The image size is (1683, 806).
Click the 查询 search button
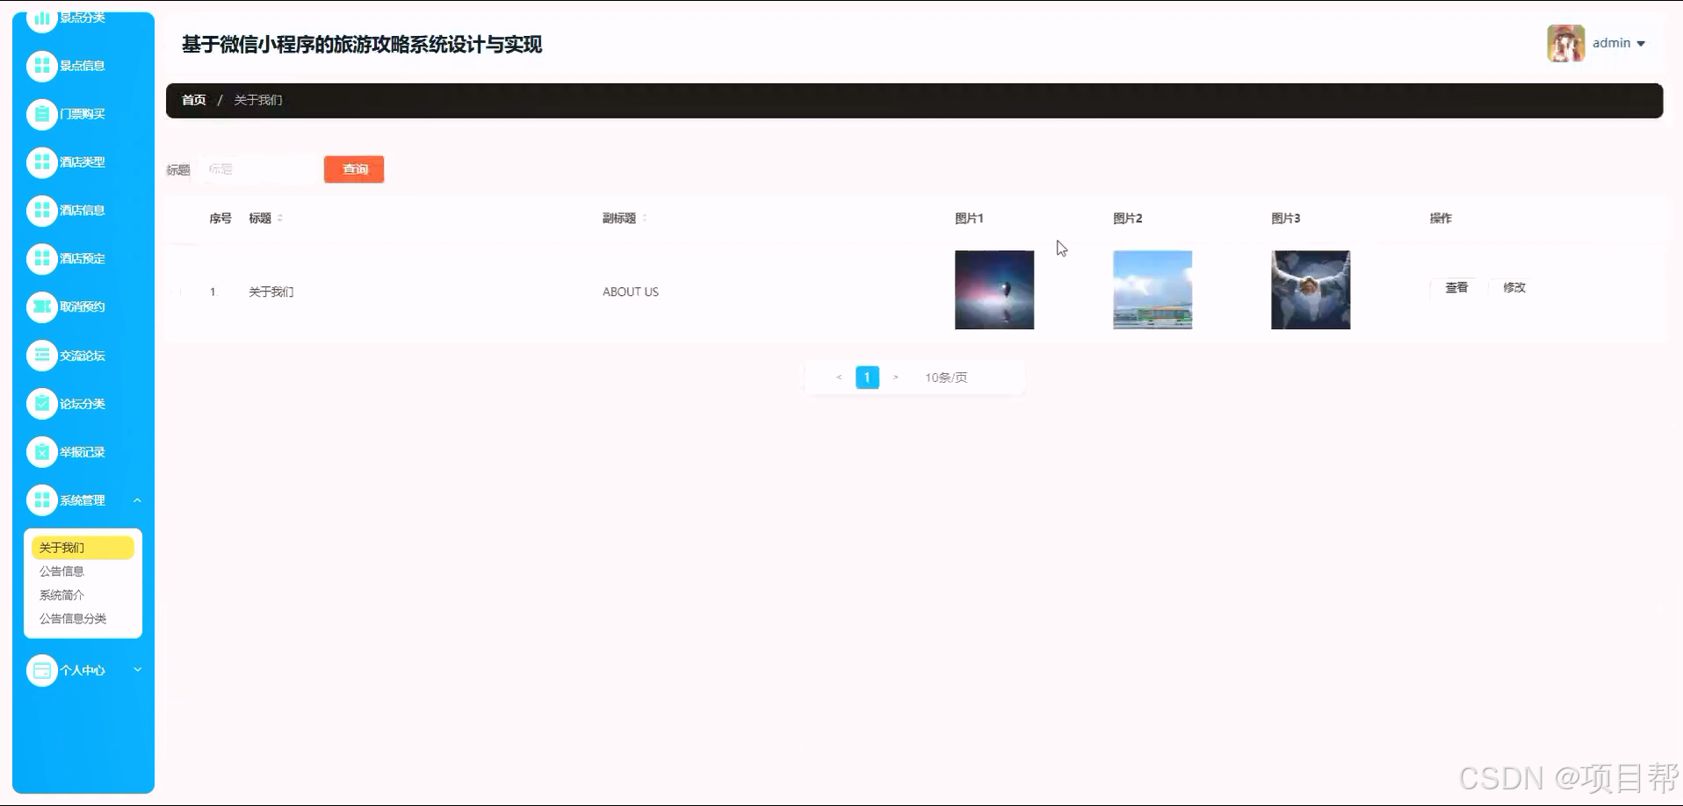tap(353, 169)
